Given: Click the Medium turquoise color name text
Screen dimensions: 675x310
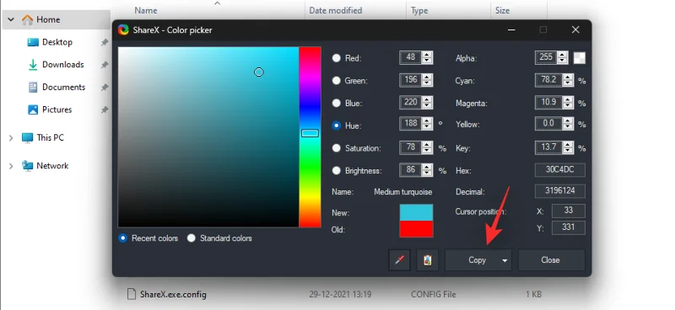Looking at the screenshot, I should click(x=403, y=192).
